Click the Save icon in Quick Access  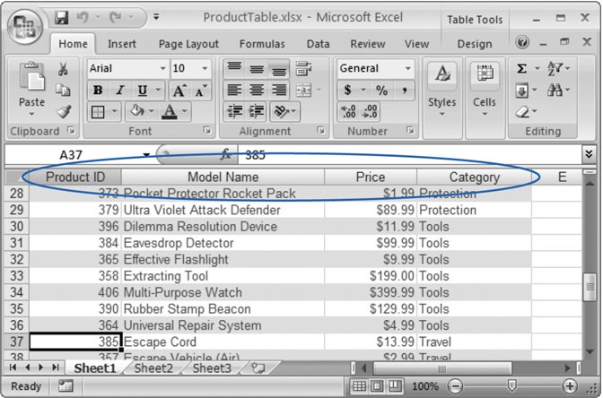62,17
